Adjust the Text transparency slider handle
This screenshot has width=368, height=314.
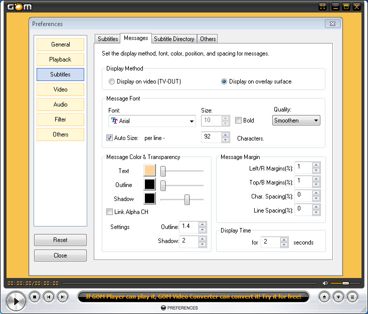click(163, 171)
